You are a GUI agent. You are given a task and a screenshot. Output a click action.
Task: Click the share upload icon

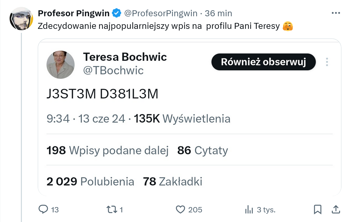pos(336,209)
